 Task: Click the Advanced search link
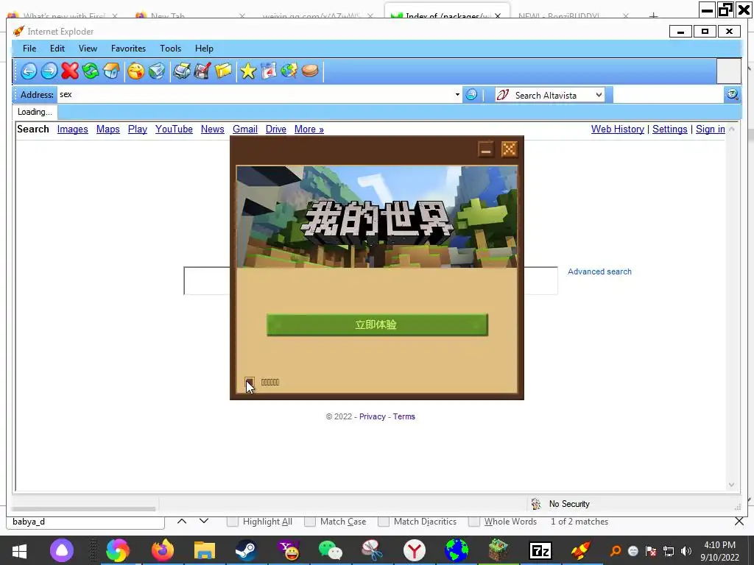pyautogui.click(x=599, y=271)
